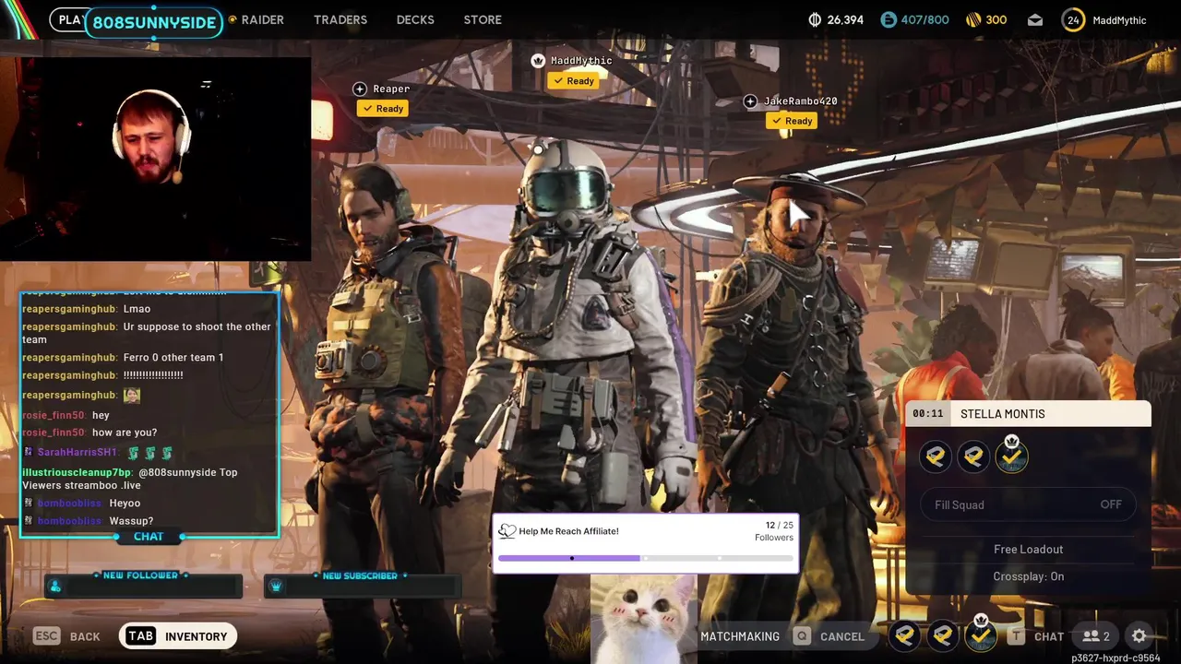Image resolution: width=1181 pixels, height=664 pixels.
Task: Open the party members button showing 2
Action: (x=1096, y=636)
